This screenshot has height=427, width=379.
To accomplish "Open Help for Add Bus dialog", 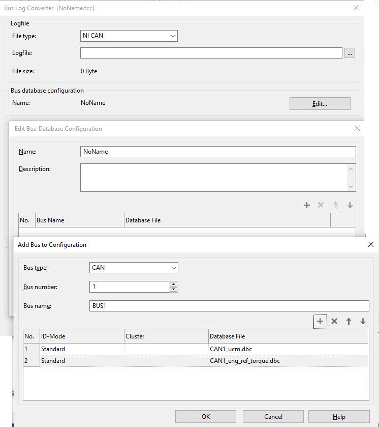I will point(339,416).
